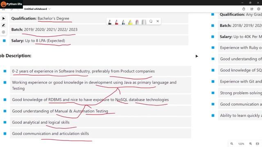Select the eraser tool
The image size is (262, 147).
(x=137, y=22)
